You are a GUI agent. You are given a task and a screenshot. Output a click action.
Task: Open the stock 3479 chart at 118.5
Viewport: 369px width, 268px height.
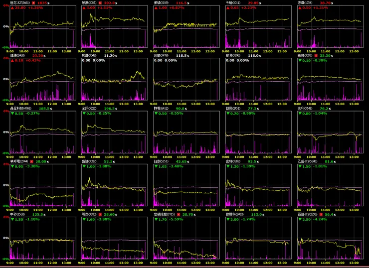(186, 79)
